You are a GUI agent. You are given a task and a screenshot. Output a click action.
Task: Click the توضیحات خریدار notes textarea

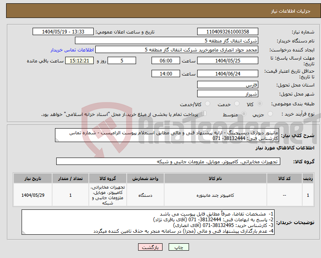click(148, 222)
